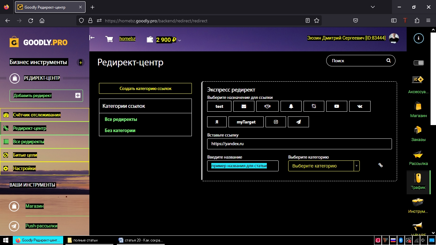Screen dimensions: 436x245
Task: Click the "Вставьте ссылку" URL field
Action: [x=299, y=144]
